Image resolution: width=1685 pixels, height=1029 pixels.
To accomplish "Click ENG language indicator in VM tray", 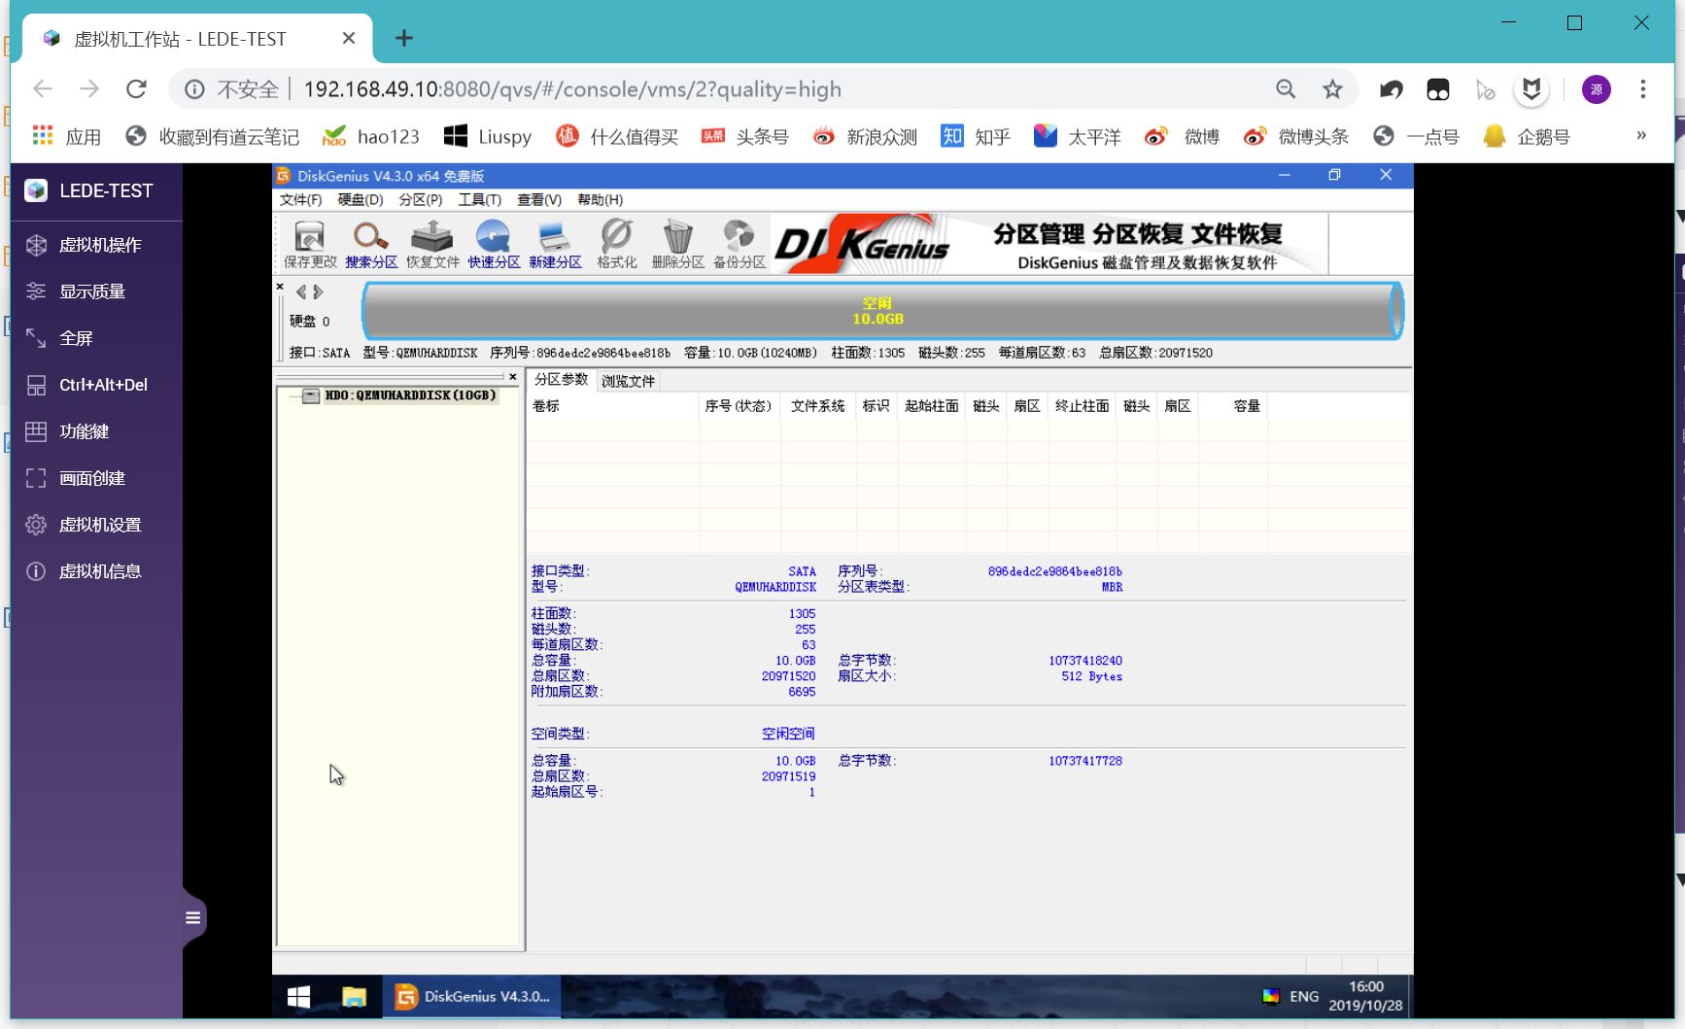I will [x=1304, y=997].
